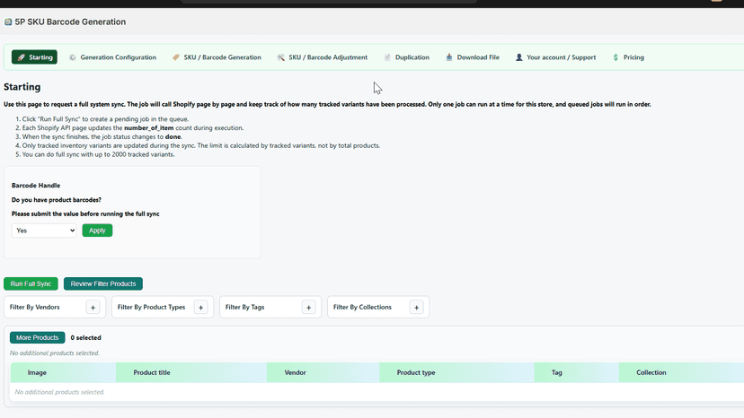Expand Filter By Vendors box
The height and width of the screenshot is (418, 744).
click(x=55, y=307)
